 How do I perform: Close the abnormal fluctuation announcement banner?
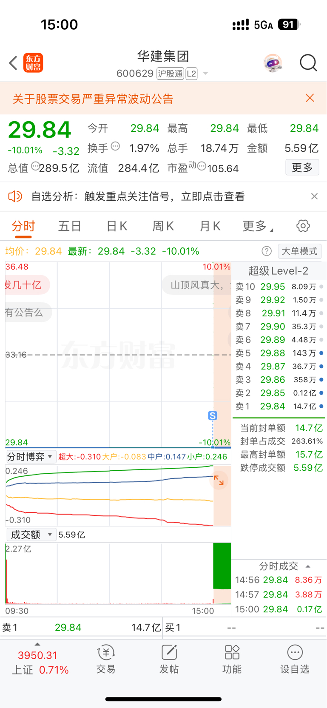coord(310,98)
